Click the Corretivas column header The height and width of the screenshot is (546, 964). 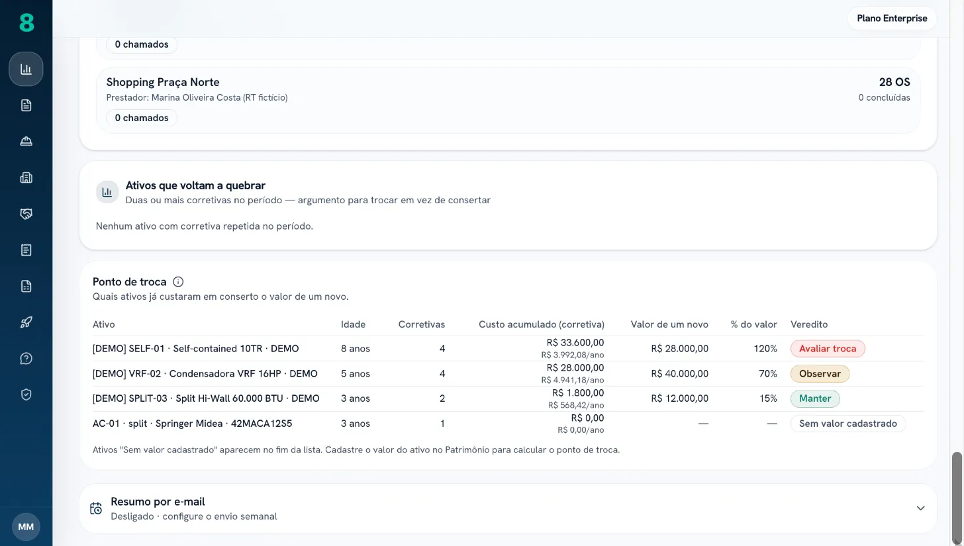point(422,324)
